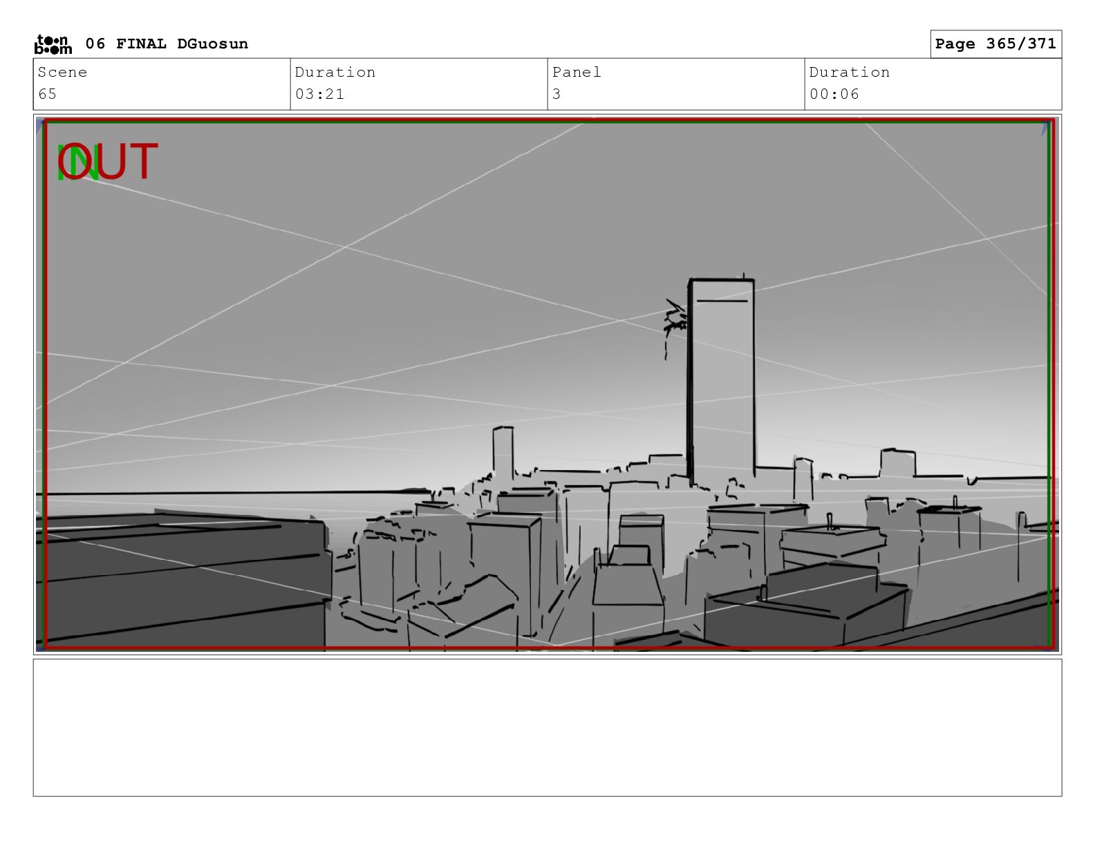The height and width of the screenshot is (846, 1095).
Task: Select the project title '06 FINAL DGuosun'
Action: pos(166,44)
